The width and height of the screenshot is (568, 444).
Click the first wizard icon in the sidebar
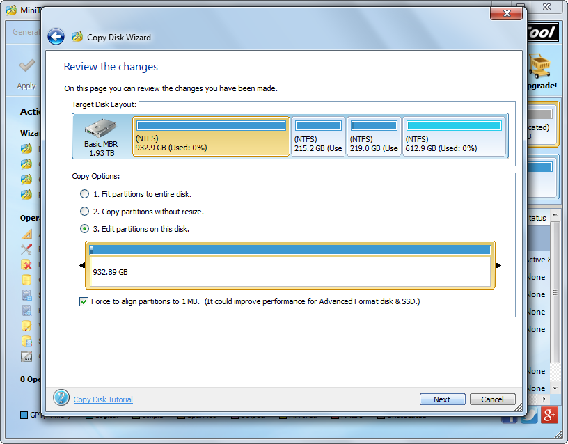tap(26, 148)
